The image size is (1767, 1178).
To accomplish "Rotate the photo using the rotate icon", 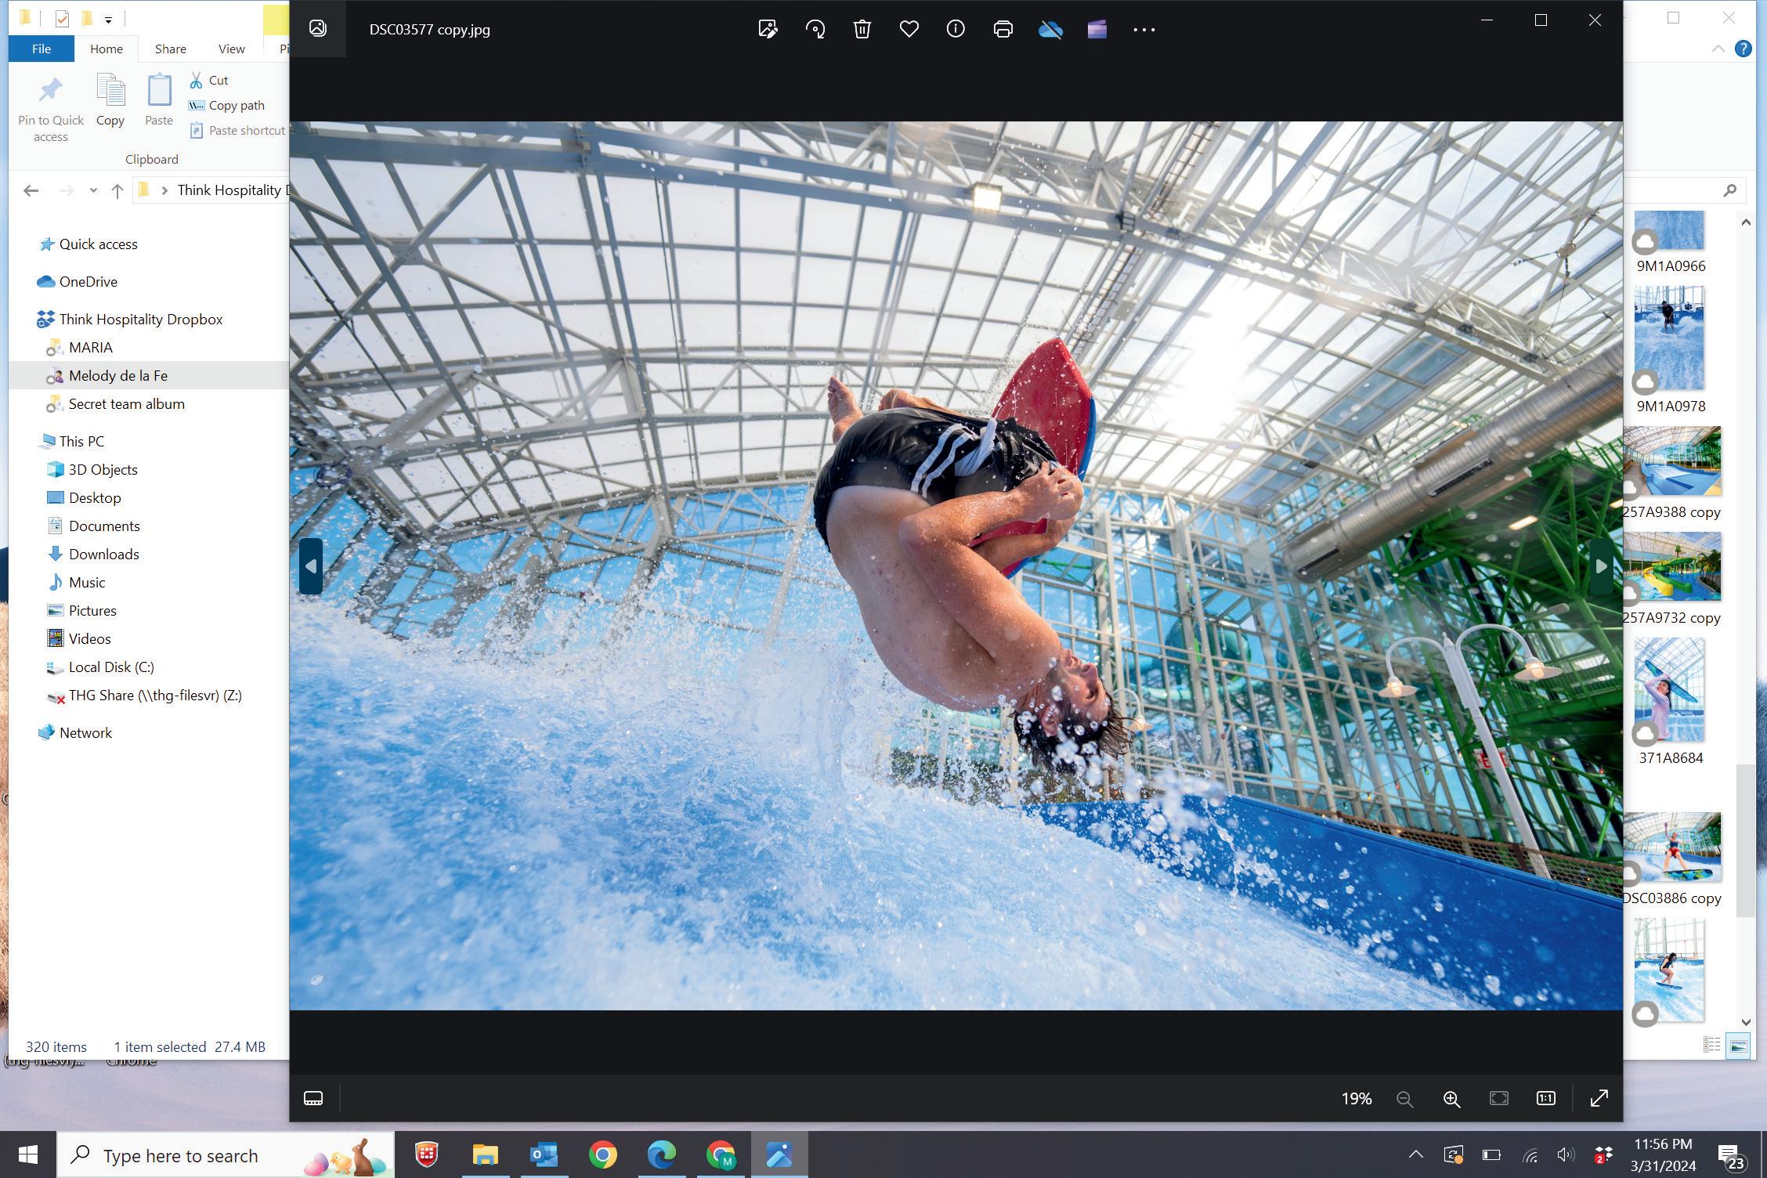I will pyautogui.click(x=815, y=30).
